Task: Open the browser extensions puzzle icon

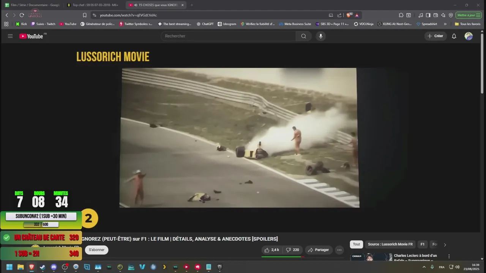Action: [x=401, y=15]
